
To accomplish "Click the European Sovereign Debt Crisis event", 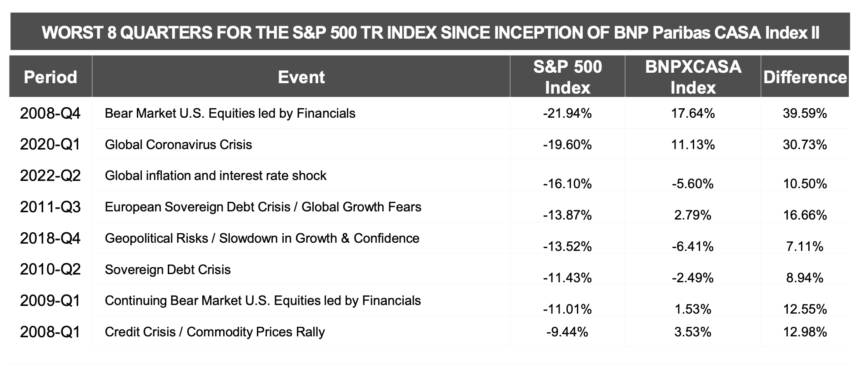I will 263,207.
